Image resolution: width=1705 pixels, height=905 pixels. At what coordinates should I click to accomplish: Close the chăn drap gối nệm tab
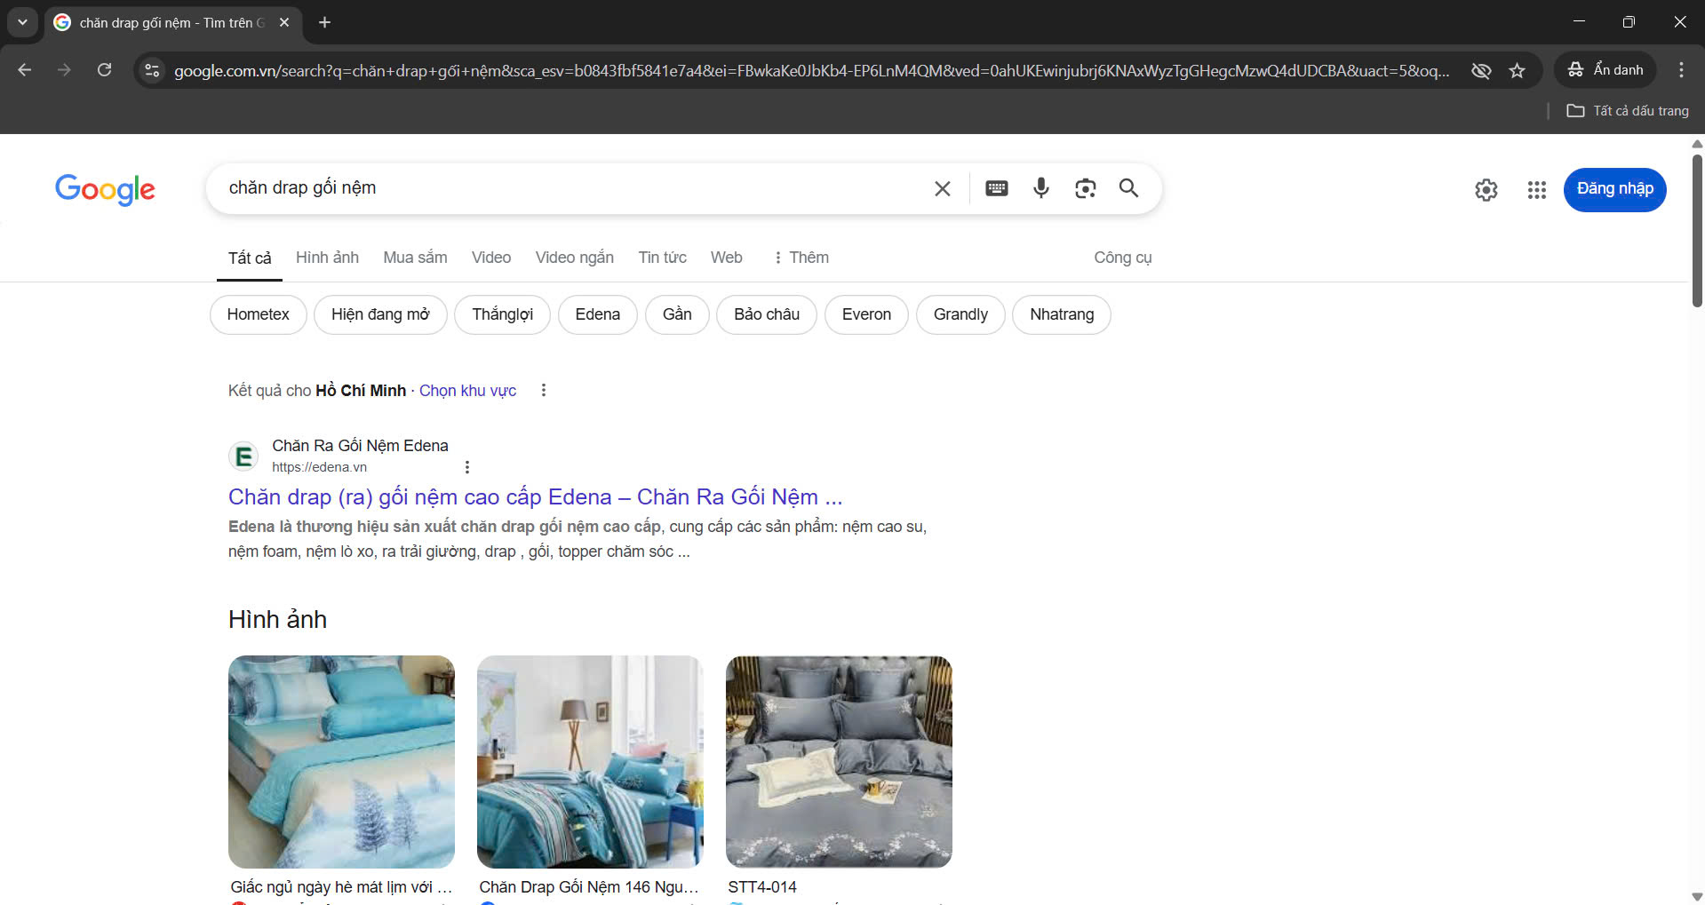coord(284,22)
